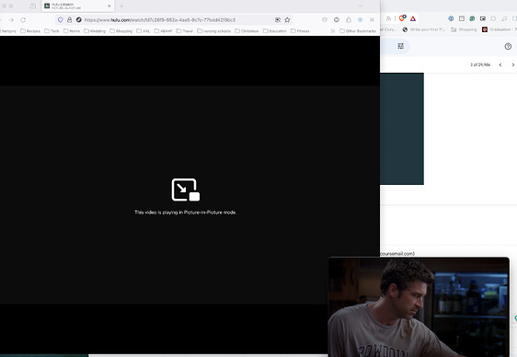Screen dimensions: 517x357
Task: Open Brave Rewards triangle icon
Action: tap(413, 18)
